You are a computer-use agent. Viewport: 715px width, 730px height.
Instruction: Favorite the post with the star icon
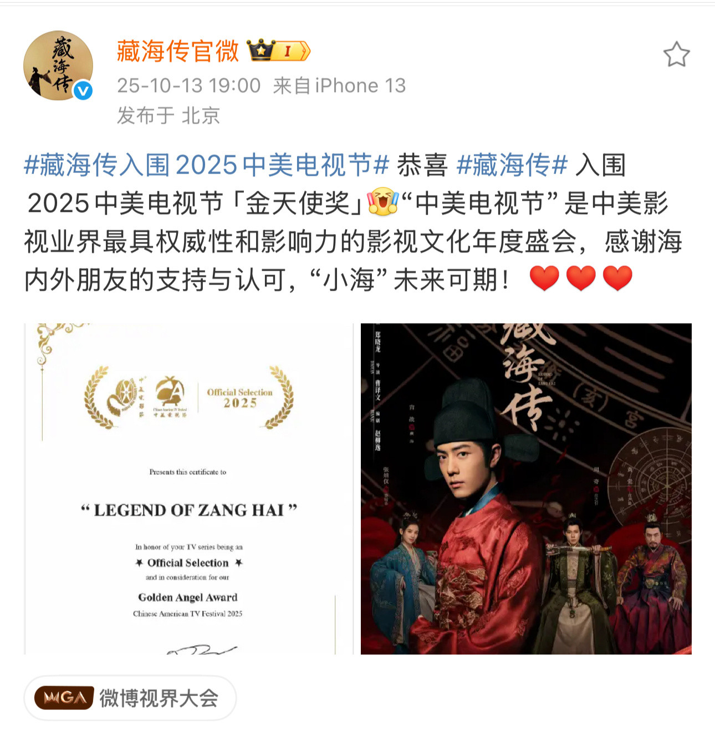click(676, 55)
